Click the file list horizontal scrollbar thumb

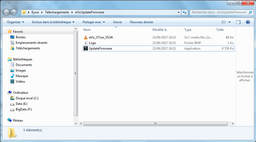[156, 124]
